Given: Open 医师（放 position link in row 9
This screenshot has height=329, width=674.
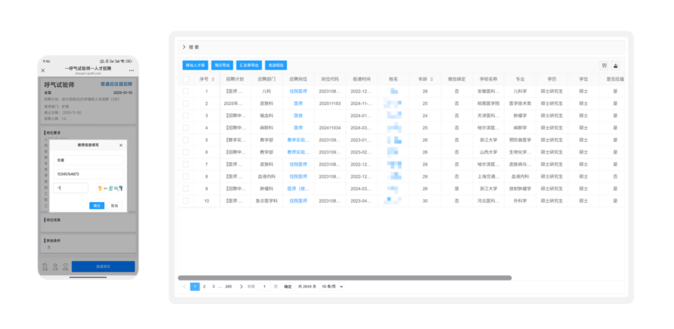Looking at the screenshot, I should [298, 188].
